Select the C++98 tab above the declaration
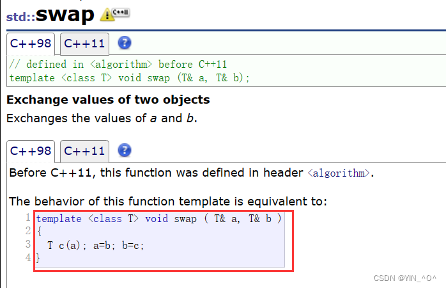This screenshot has height=288, width=446. pos(31,44)
